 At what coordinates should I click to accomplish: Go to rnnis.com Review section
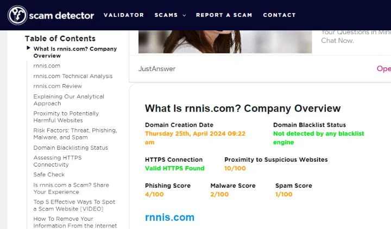pyautogui.click(x=58, y=86)
